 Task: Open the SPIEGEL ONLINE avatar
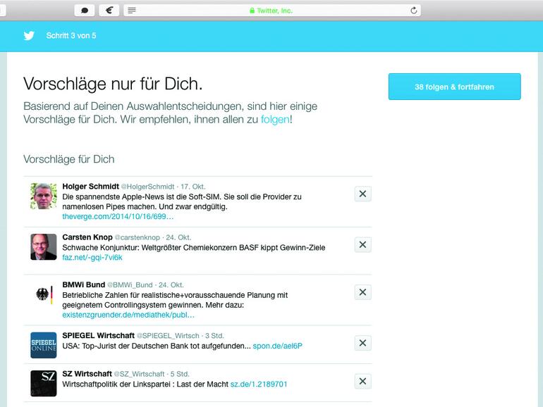(x=44, y=345)
